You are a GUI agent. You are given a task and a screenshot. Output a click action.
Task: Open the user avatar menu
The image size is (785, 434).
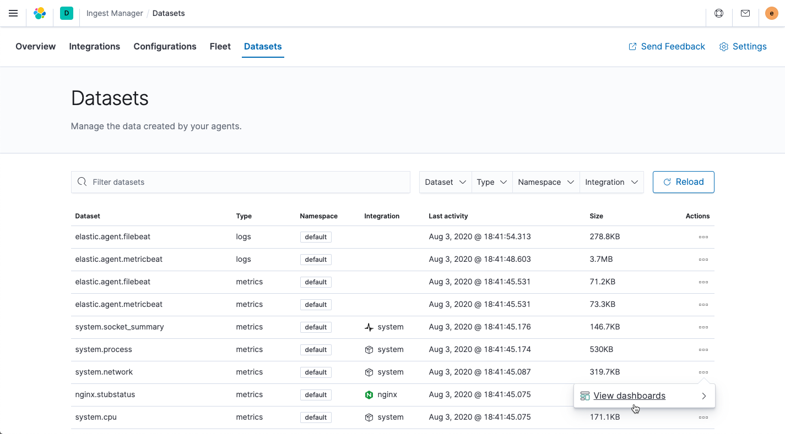(x=772, y=13)
